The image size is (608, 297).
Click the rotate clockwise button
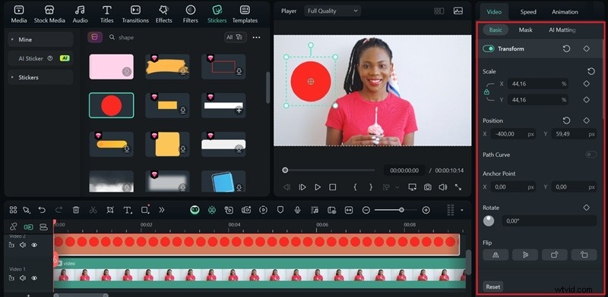tap(555, 255)
